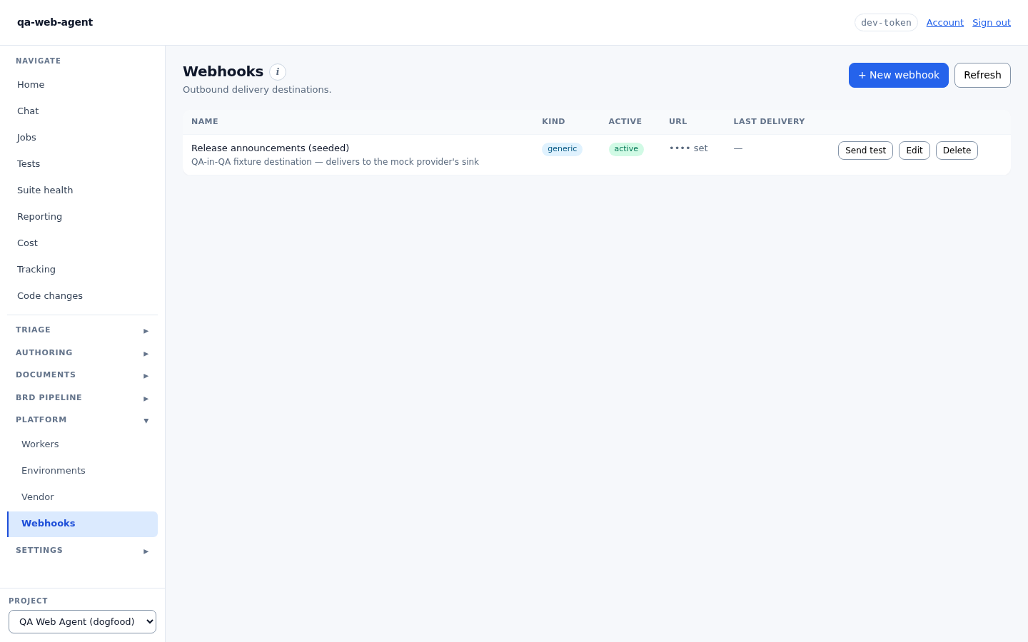Open Jobs page
Screen dimensions: 1028x642
[x=83, y=138]
